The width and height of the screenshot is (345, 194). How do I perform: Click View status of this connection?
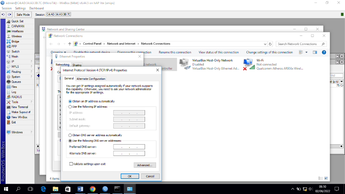pyautogui.click(x=219, y=52)
